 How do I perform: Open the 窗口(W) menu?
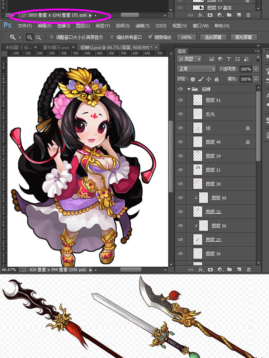[200, 25]
